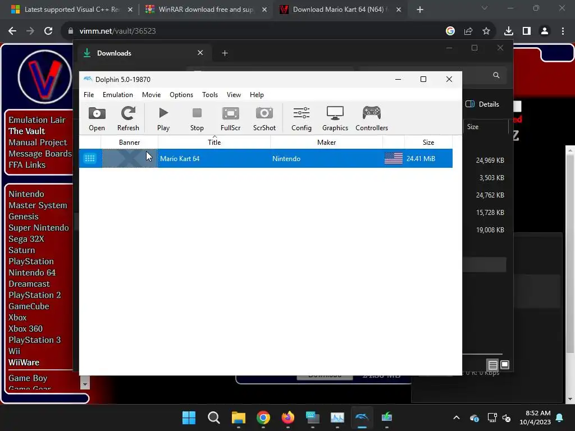Click Dolphin icon on the taskbar
575x431 pixels.
362,418
